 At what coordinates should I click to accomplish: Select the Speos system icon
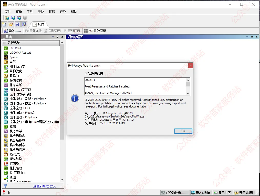[x=6, y=57]
